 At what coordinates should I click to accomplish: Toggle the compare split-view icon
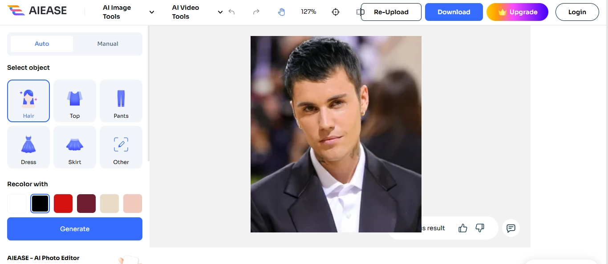(359, 12)
